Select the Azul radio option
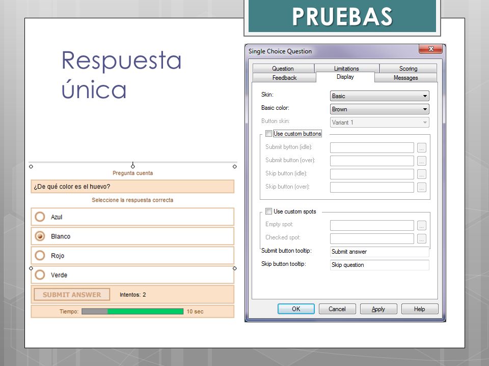 coord(40,217)
